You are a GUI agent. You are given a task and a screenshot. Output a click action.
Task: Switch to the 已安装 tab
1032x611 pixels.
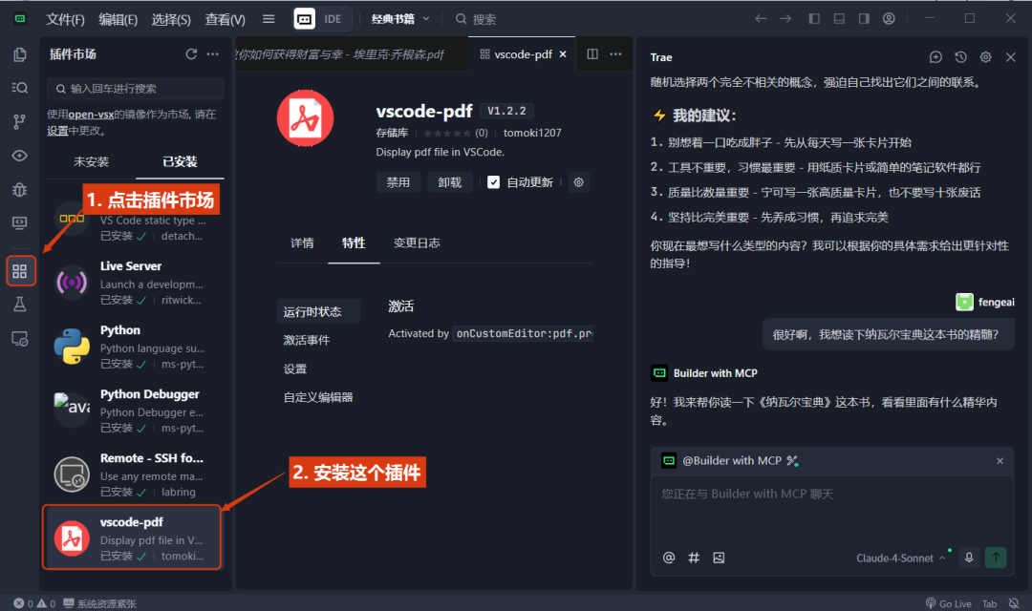point(180,161)
